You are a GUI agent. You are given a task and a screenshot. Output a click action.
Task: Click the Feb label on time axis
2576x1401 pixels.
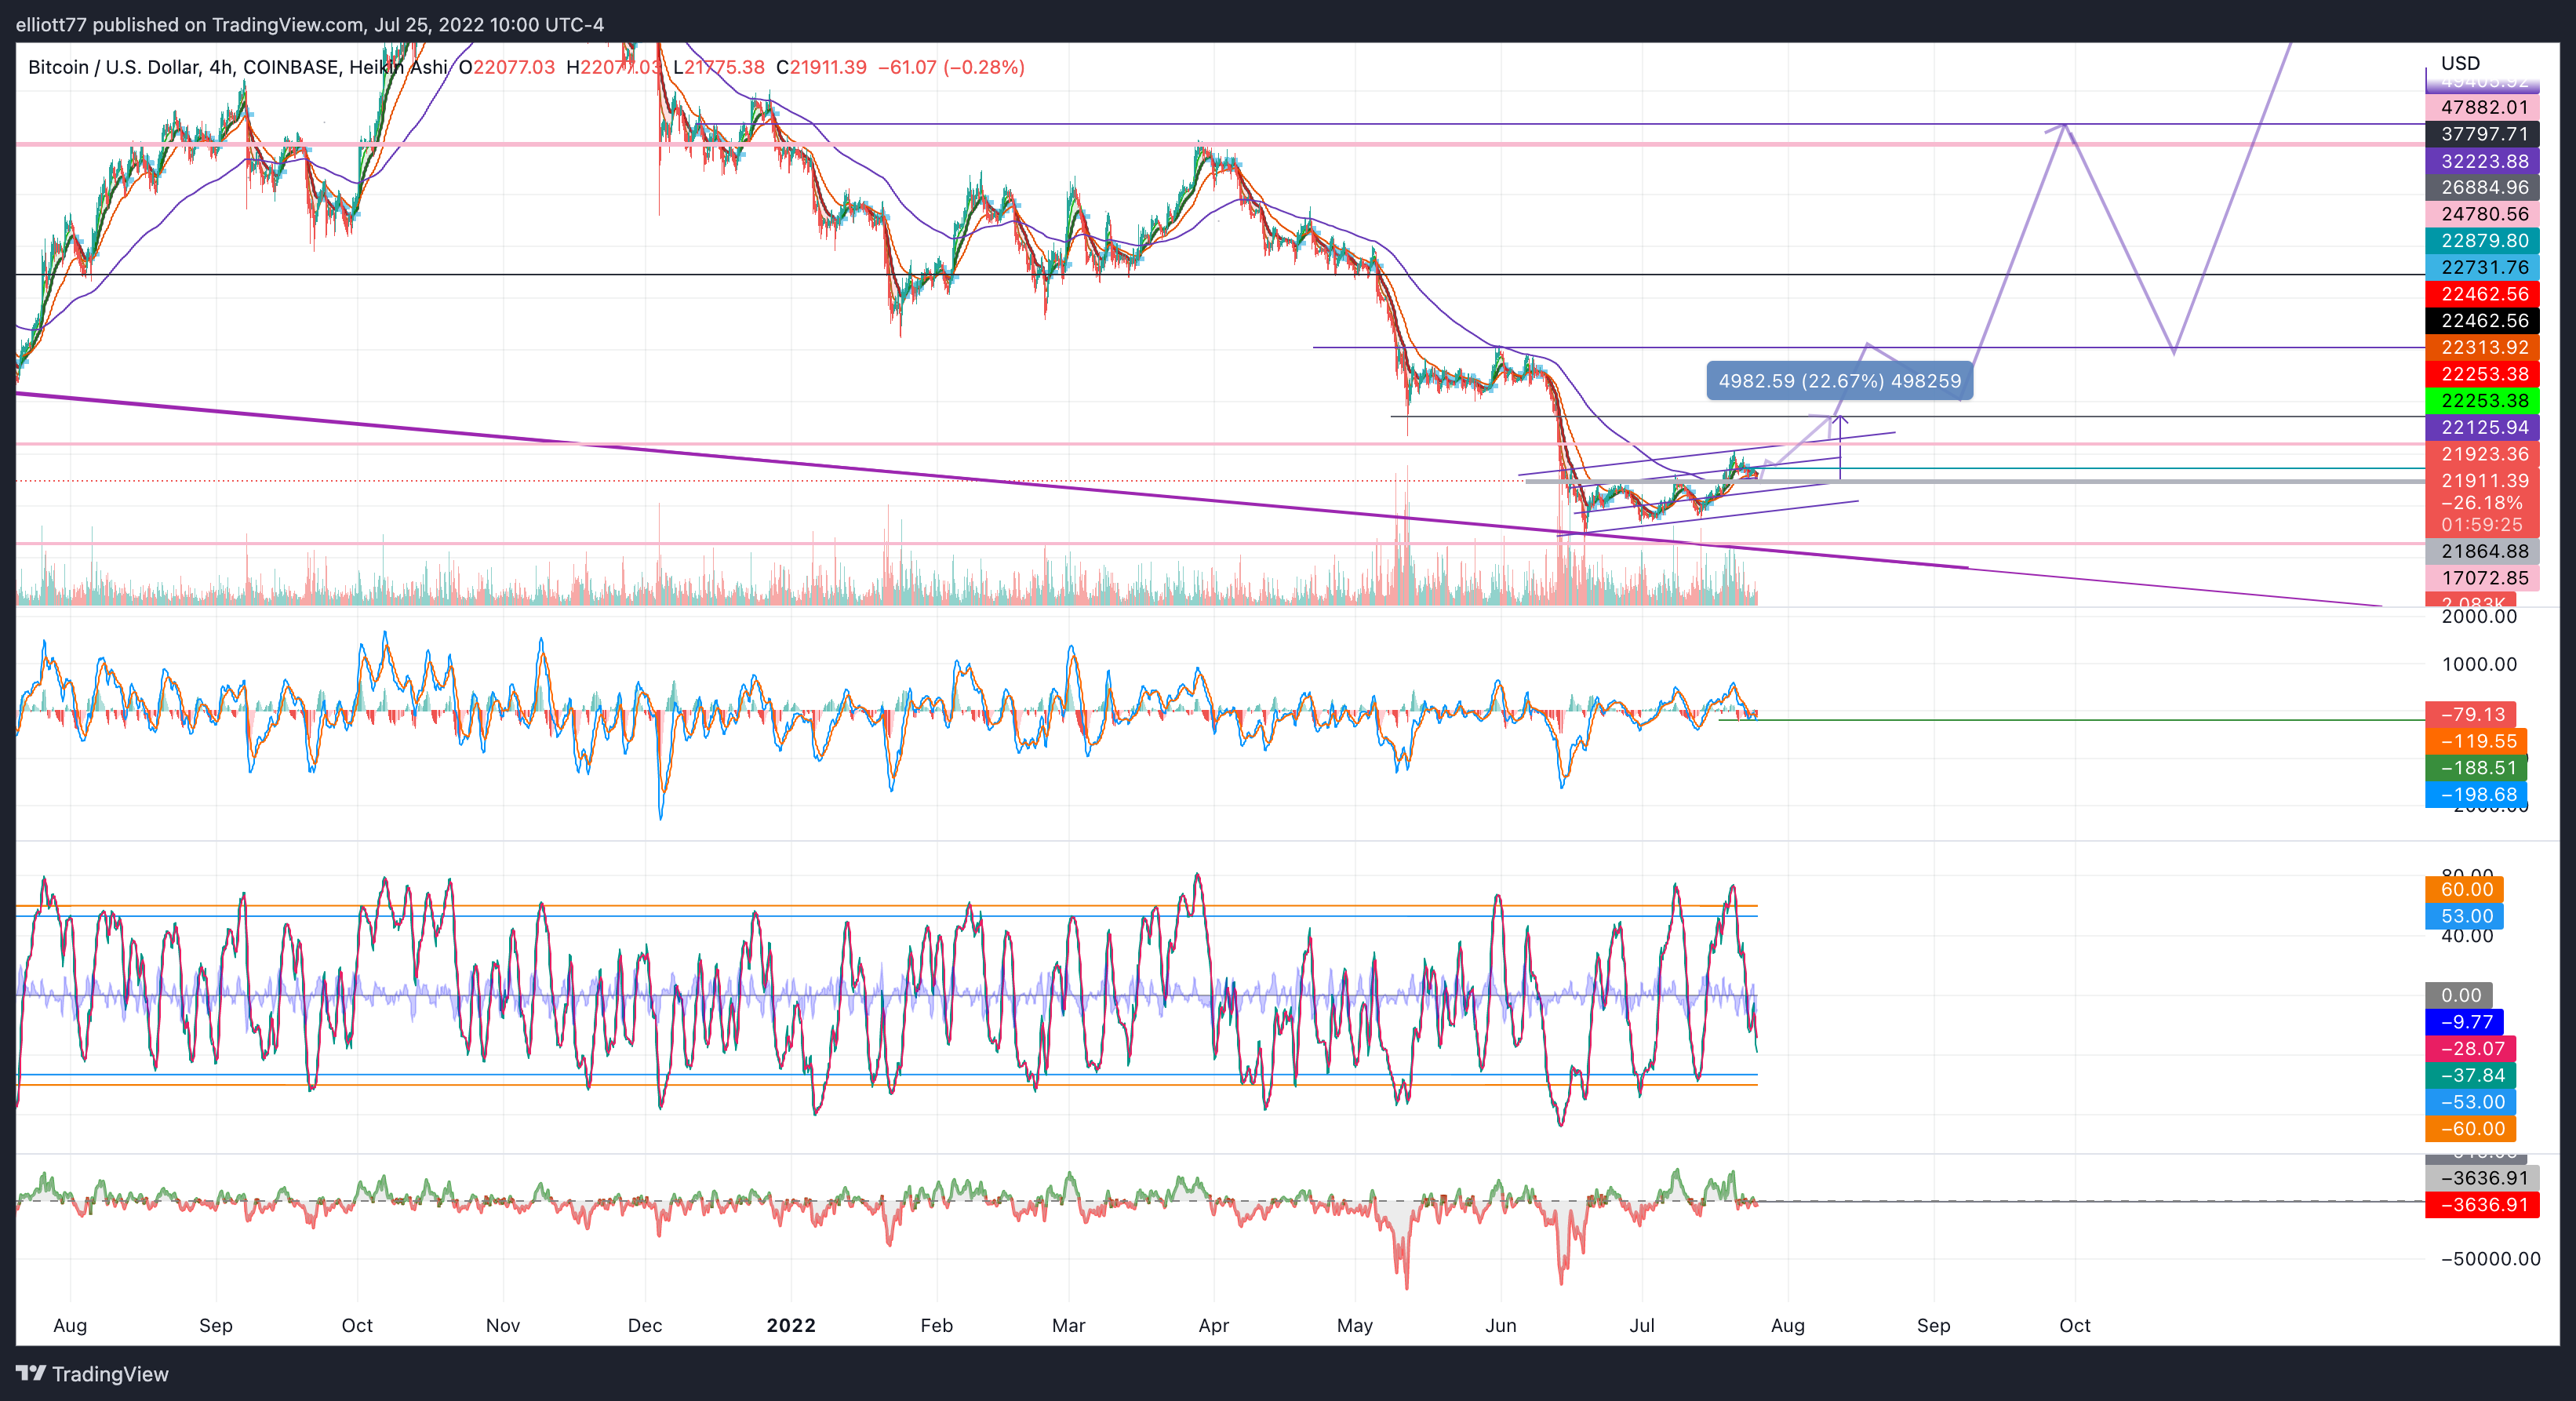[937, 1326]
